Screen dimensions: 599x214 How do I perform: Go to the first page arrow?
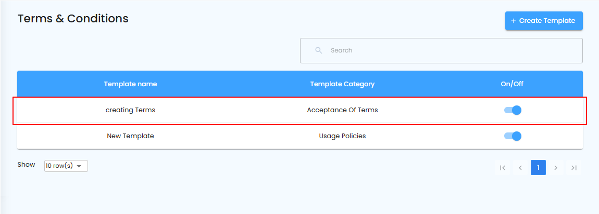[503, 168]
